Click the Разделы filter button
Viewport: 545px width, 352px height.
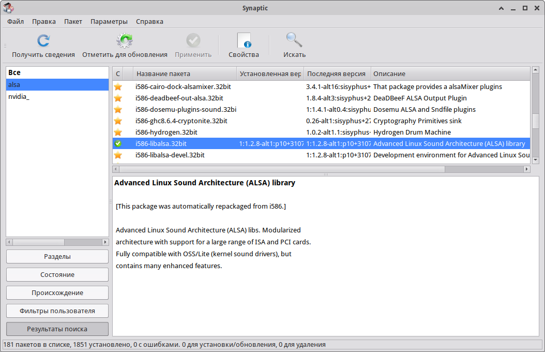[x=57, y=256]
